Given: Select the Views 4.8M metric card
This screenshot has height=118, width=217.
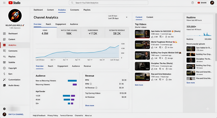Looking at the screenshot, I should click(45, 32).
